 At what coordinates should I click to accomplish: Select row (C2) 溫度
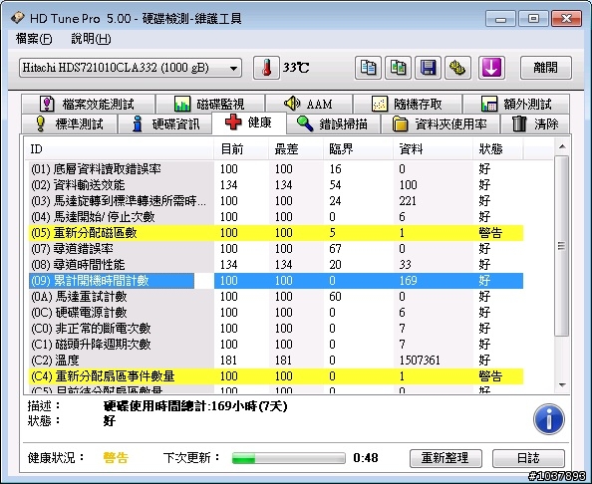[276, 361]
